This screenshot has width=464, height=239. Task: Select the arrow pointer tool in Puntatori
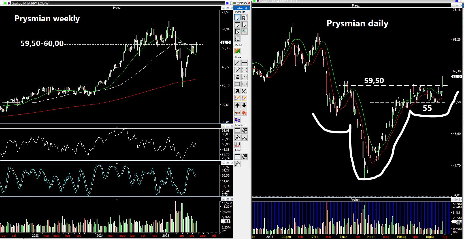(237, 18)
